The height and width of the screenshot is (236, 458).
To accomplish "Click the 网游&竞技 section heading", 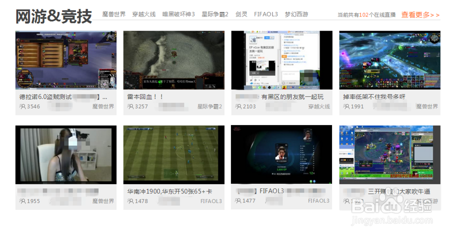I will [x=54, y=16].
